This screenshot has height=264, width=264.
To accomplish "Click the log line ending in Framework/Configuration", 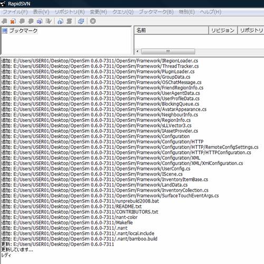I will coord(96,136).
